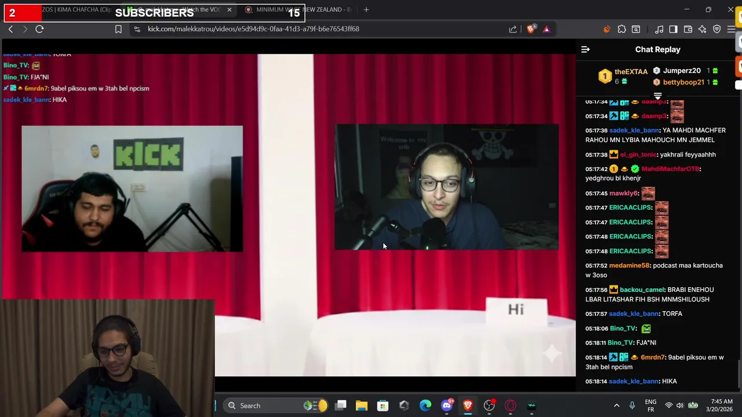Screen dimensions: 742x417
Task: Open Brave VPN shield button
Action: tap(717, 29)
